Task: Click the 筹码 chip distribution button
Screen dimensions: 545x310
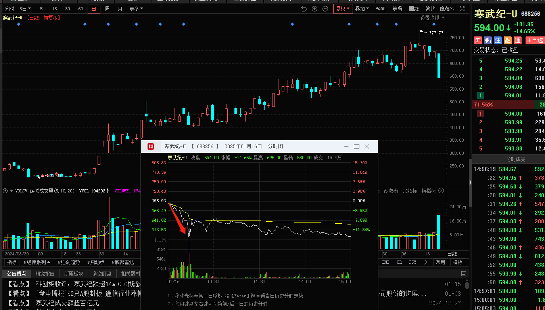Action: pyautogui.click(x=397, y=9)
